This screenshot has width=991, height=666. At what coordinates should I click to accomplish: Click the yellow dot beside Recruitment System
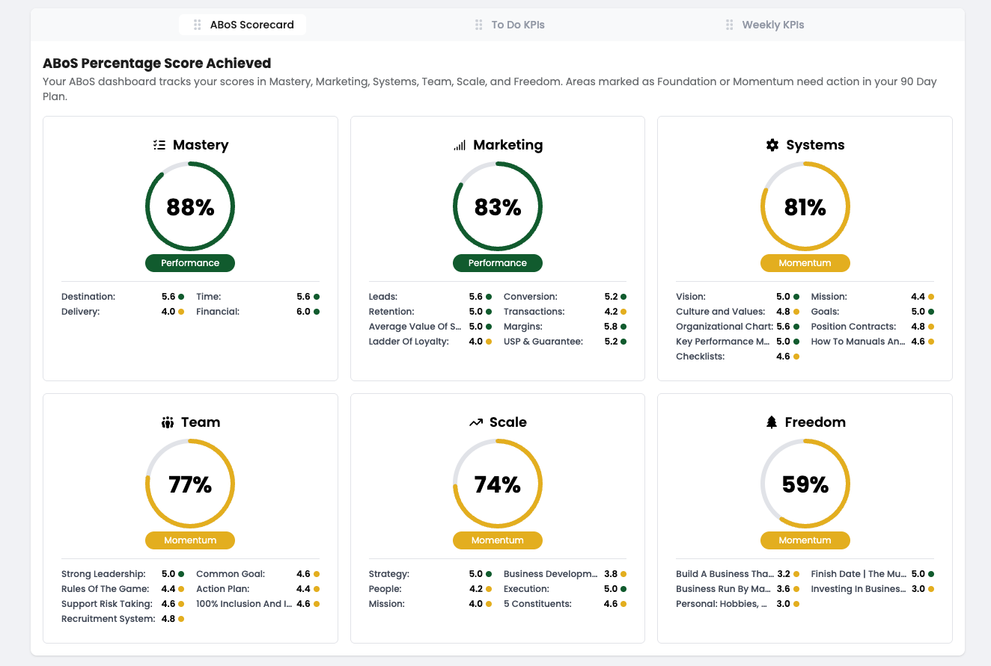point(181,619)
